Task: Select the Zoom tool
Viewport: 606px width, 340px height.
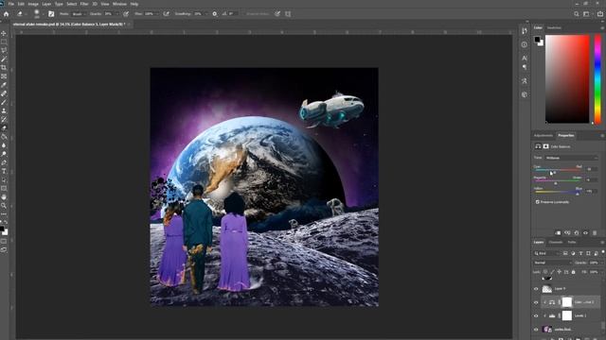Action: click(4, 206)
